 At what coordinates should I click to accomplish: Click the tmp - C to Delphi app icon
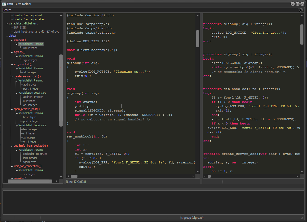4,4
